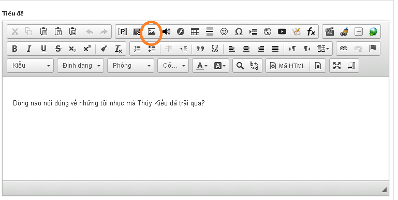Toggle superscript formatting
398x200 pixels.
pos(87,49)
